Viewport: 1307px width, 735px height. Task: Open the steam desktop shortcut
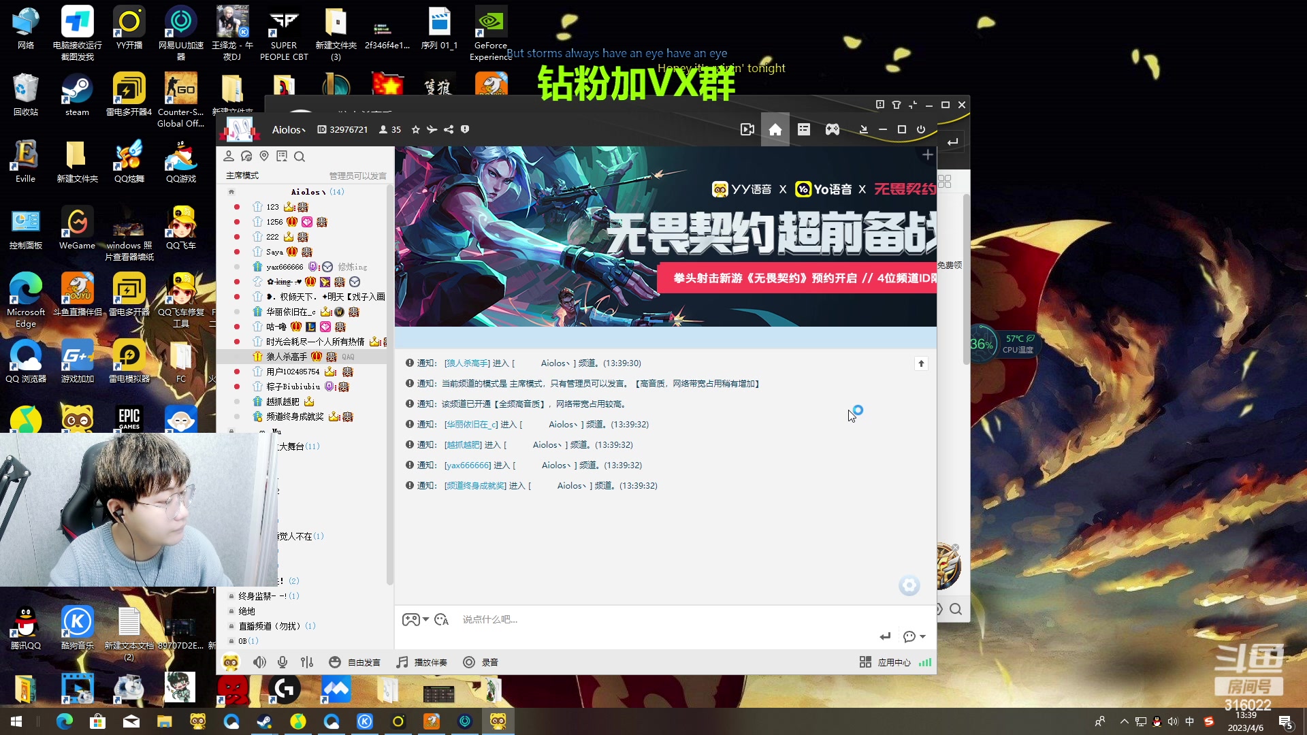click(x=77, y=95)
